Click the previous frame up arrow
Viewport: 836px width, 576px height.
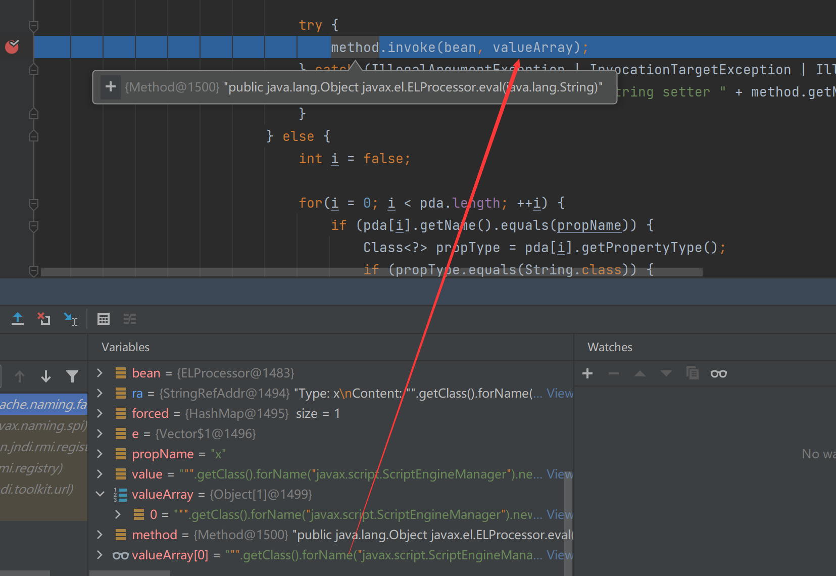click(20, 376)
